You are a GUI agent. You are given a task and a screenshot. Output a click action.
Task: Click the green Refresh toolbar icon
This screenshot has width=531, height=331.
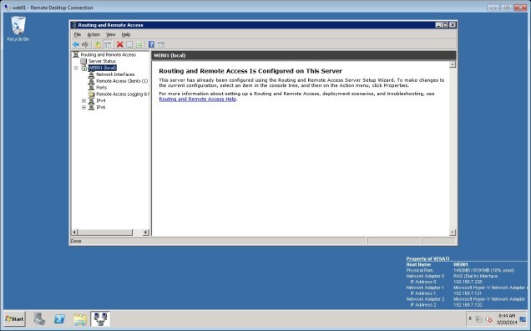pyautogui.click(x=139, y=44)
